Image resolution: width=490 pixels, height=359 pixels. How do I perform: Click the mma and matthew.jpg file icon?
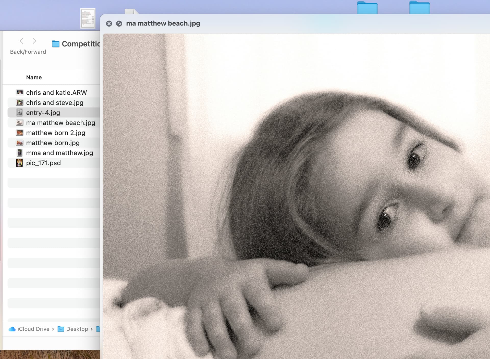(x=20, y=153)
